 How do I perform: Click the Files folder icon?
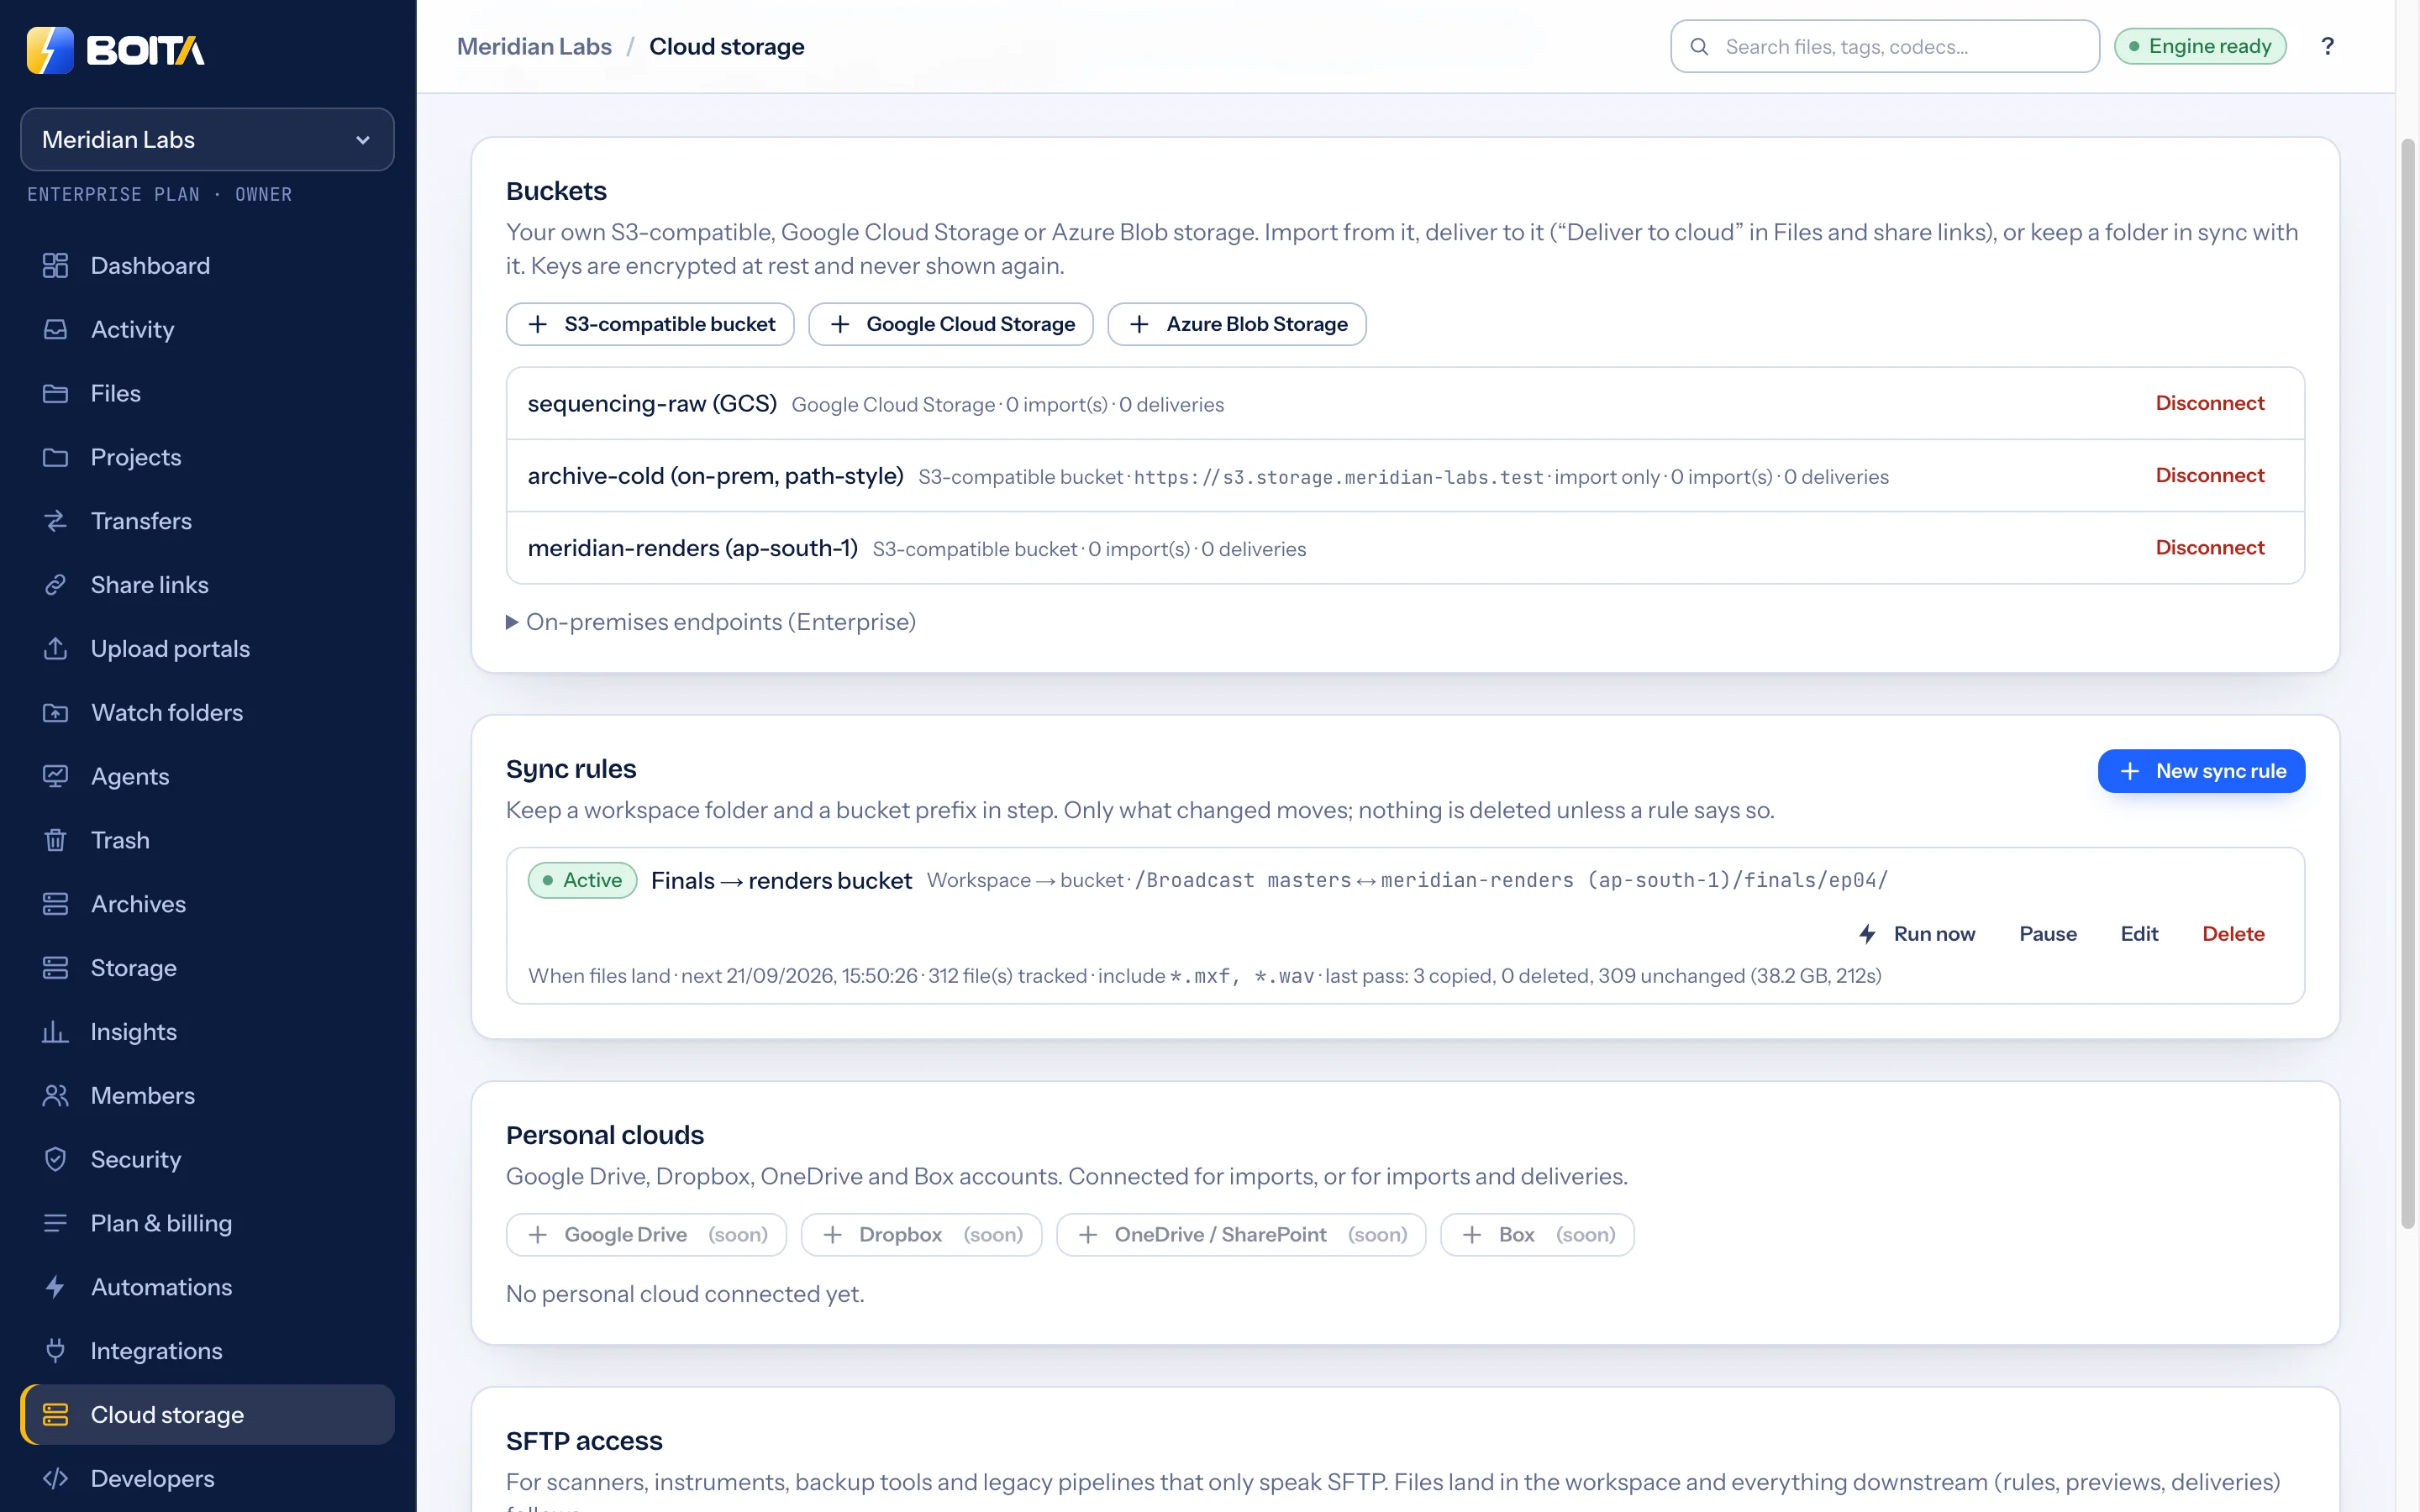pyautogui.click(x=55, y=393)
